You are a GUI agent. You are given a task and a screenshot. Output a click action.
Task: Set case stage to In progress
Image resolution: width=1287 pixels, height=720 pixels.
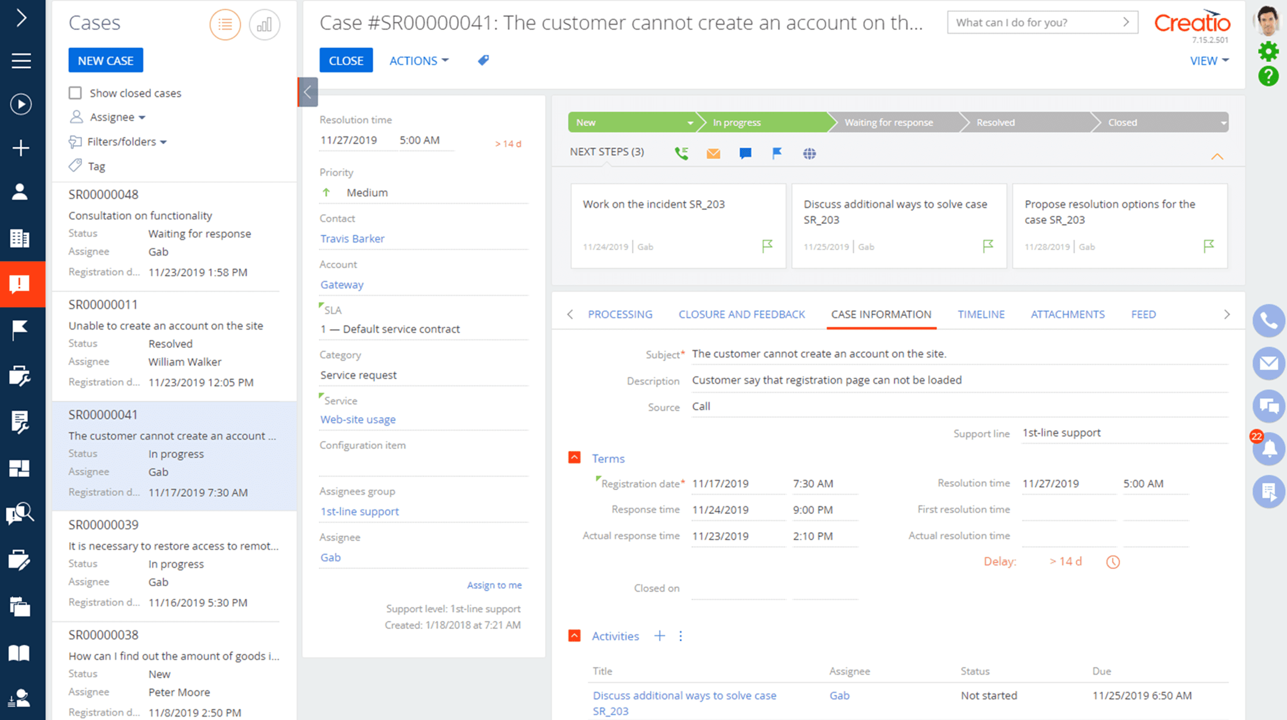[765, 122]
